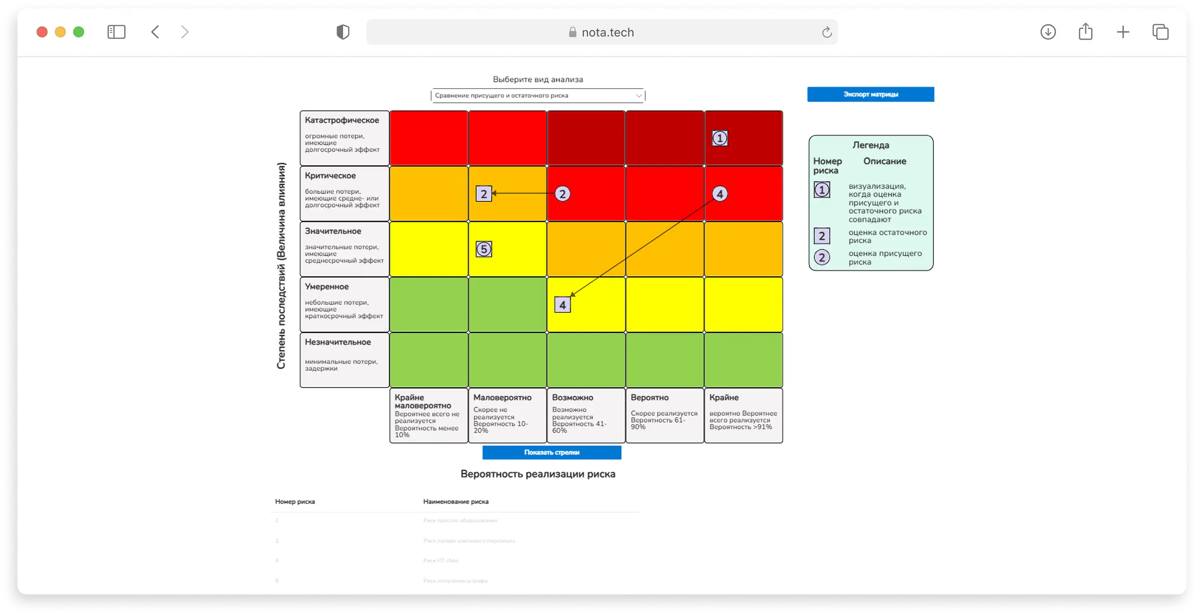This screenshot has height=615, width=1198.
Task: Click the circle 2 icon in the legend
Action: (x=822, y=258)
